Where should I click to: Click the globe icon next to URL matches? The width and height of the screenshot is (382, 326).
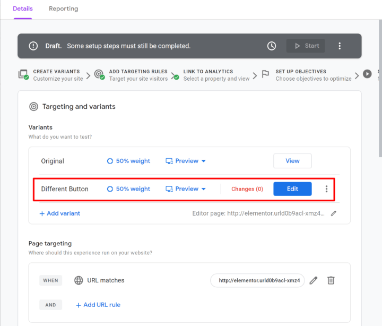79,280
